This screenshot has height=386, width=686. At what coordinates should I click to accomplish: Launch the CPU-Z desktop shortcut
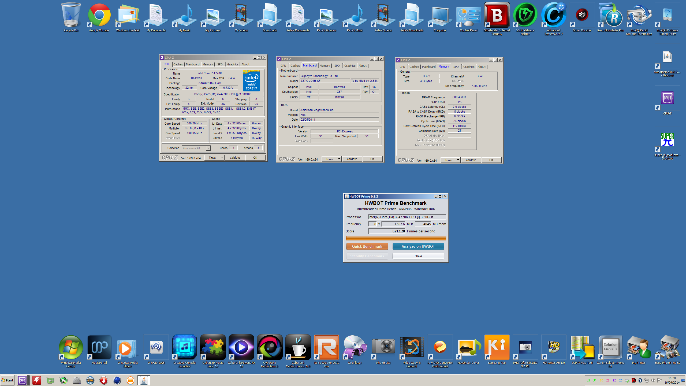click(667, 101)
